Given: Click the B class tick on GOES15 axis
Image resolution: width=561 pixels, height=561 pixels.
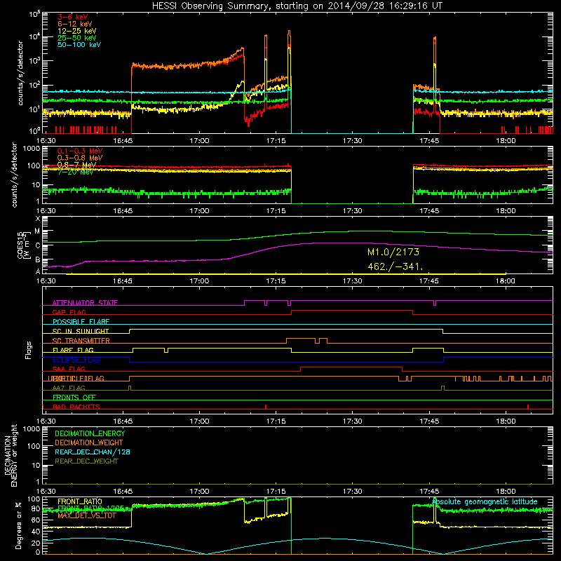Looking at the screenshot, I should point(38,259).
